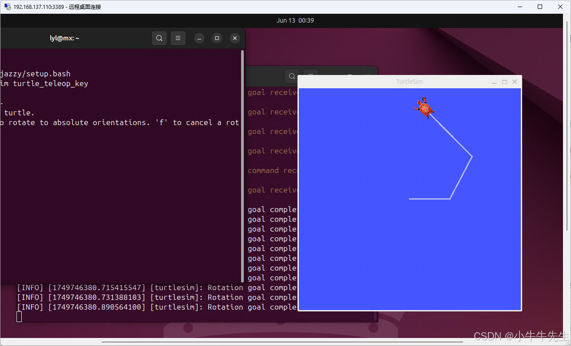Click the Remote Desktop Connection icon in title bar
571x346 pixels.
coord(7,7)
